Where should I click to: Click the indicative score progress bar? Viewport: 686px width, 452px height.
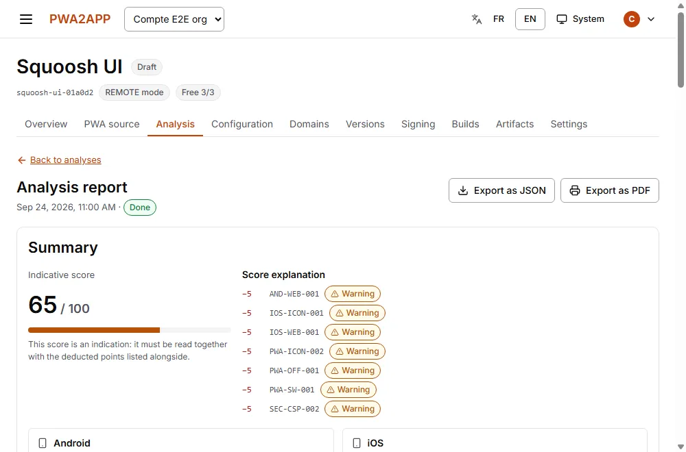tap(130, 330)
